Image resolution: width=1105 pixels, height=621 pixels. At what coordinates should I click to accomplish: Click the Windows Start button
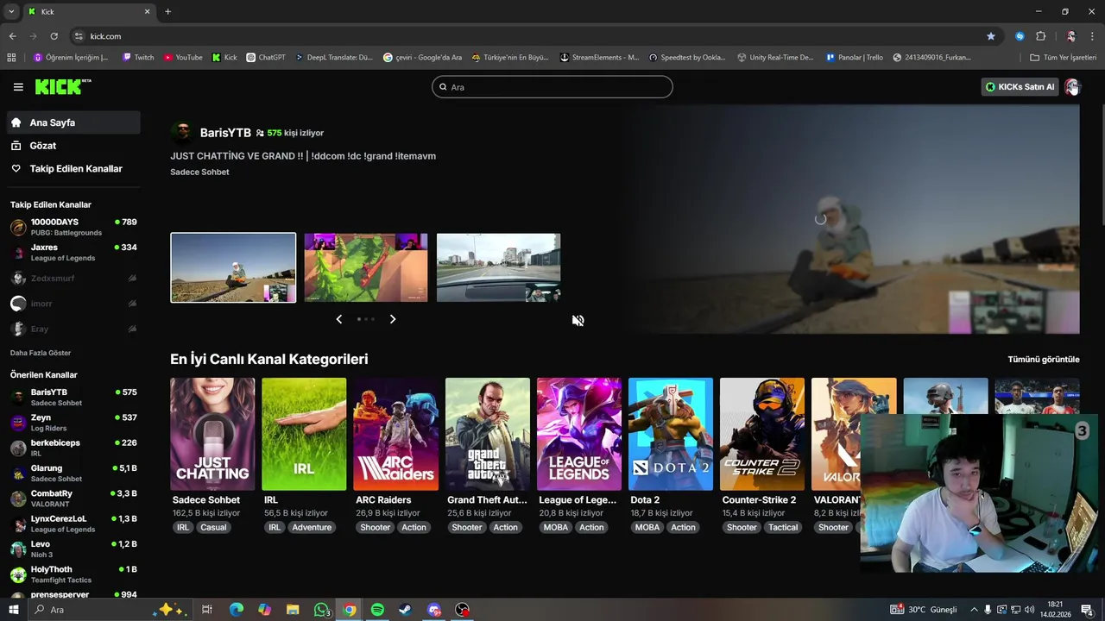(x=13, y=610)
